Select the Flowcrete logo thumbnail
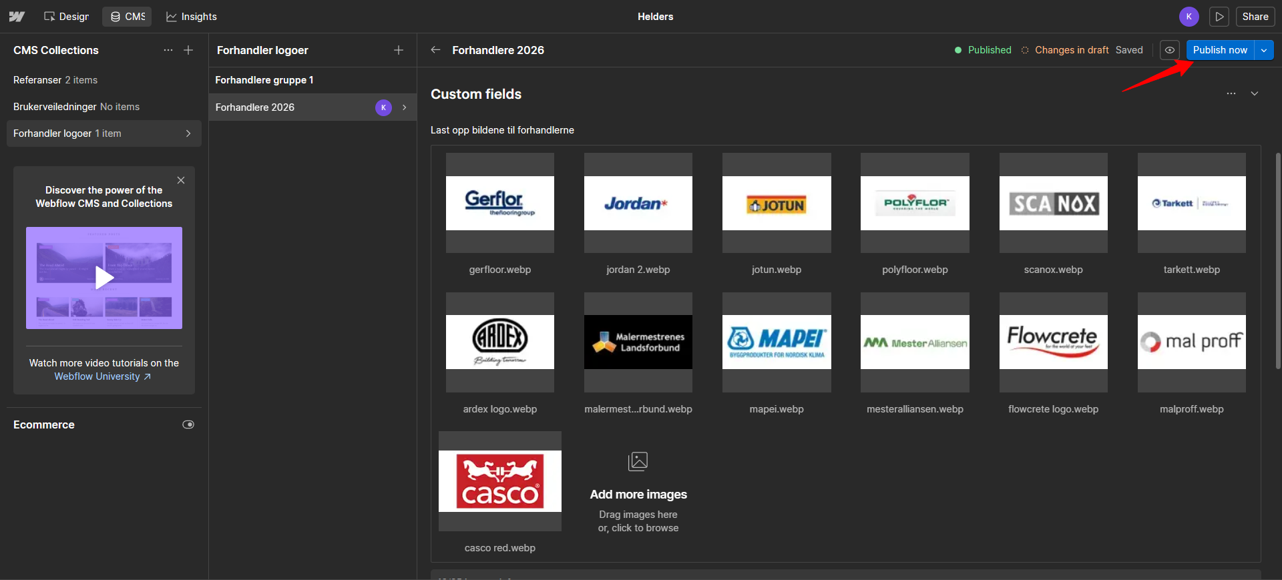The image size is (1282, 580). 1054,342
